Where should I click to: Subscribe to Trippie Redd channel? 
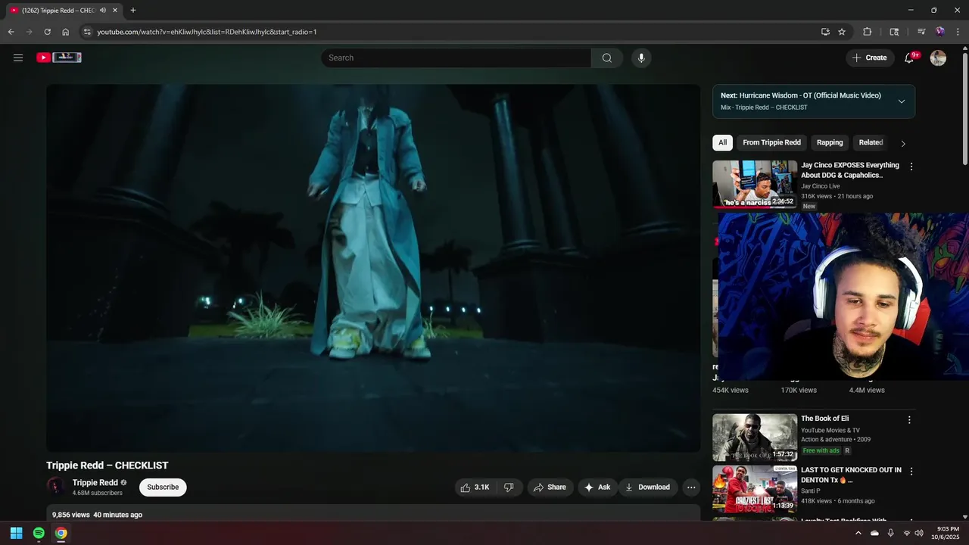[163, 487]
